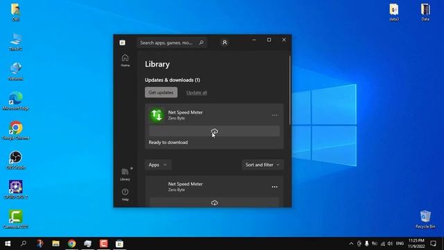Click the Store library vertical scrollbar
Image resolution: width=444 pixels, height=250 pixels.
coord(290,91)
